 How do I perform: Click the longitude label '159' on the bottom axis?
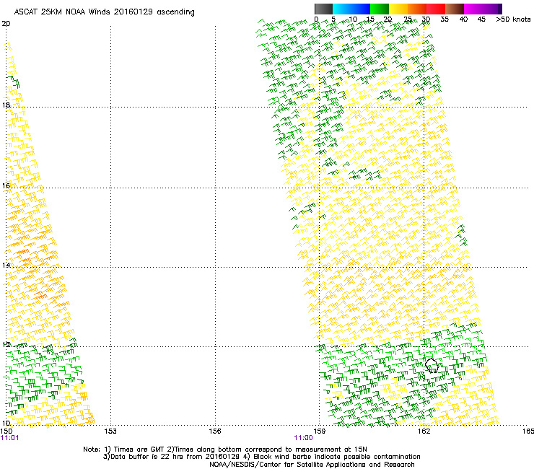(319, 431)
